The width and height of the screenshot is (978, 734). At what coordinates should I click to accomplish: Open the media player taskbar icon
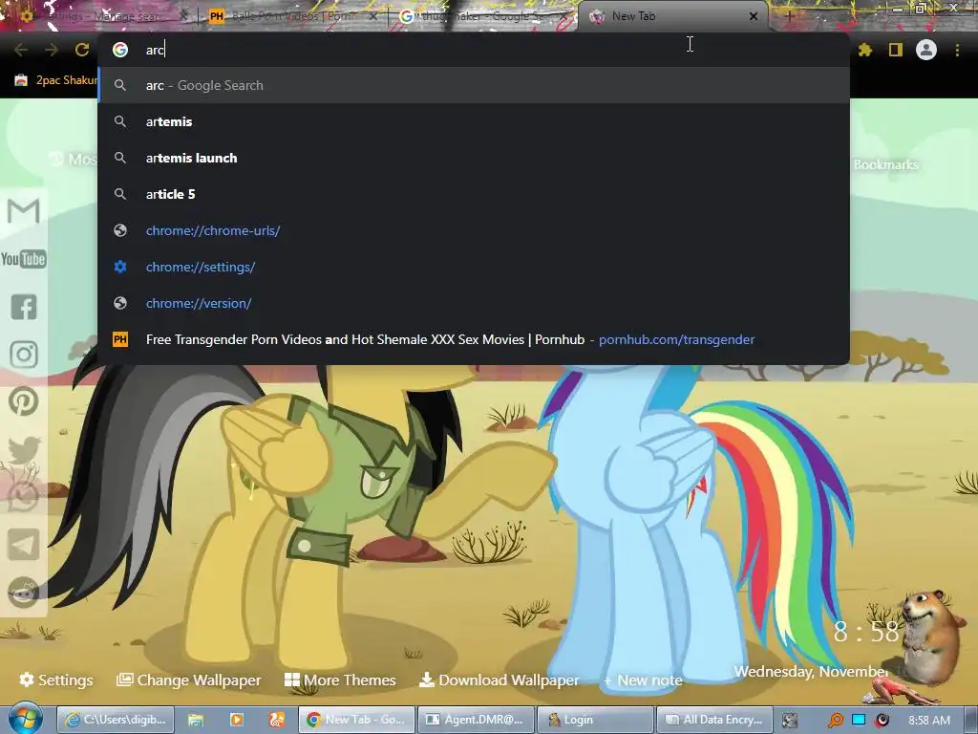237,720
